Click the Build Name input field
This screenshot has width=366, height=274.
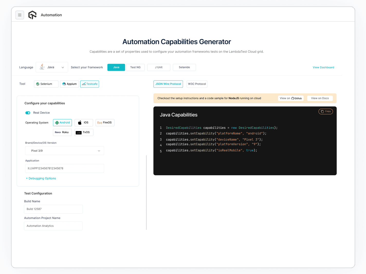coord(53,209)
